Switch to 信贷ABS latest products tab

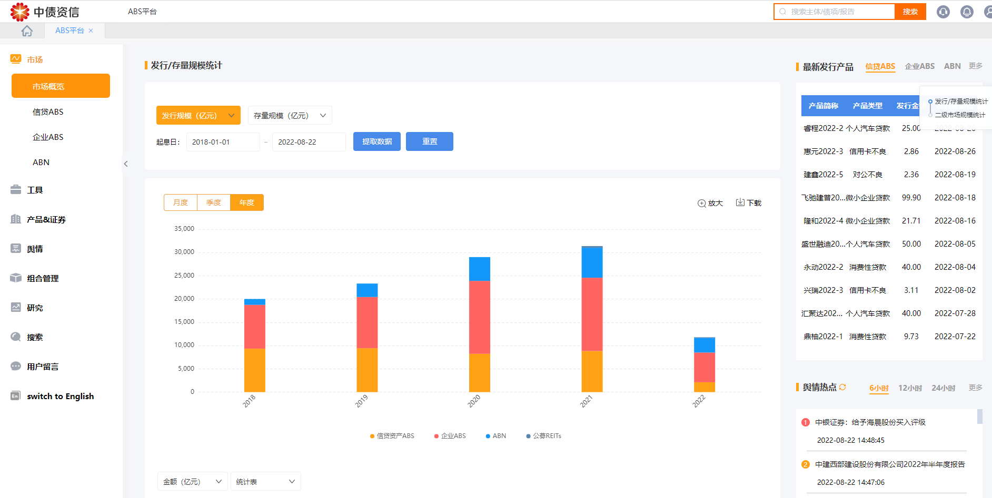[x=880, y=66]
